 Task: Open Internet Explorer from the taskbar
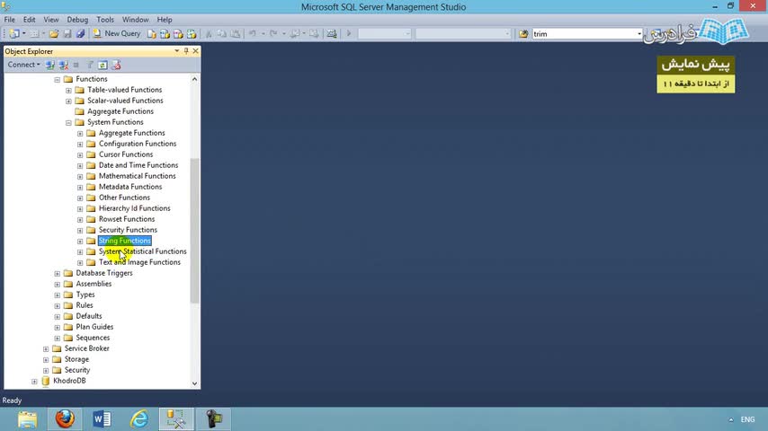click(x=139, y=419)
